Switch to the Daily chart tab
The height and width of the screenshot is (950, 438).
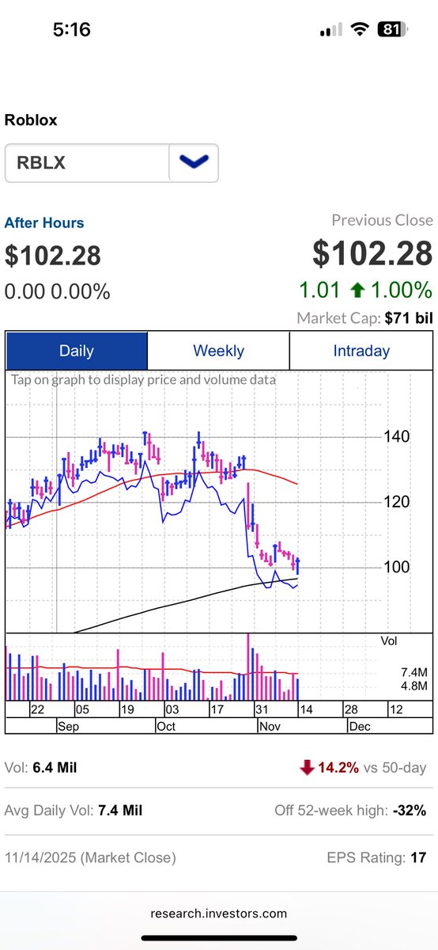coord(76,351)
